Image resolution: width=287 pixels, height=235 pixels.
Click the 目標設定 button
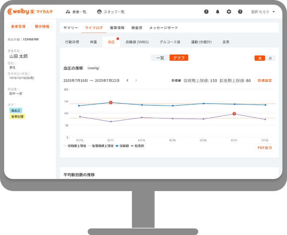(264, 81)
